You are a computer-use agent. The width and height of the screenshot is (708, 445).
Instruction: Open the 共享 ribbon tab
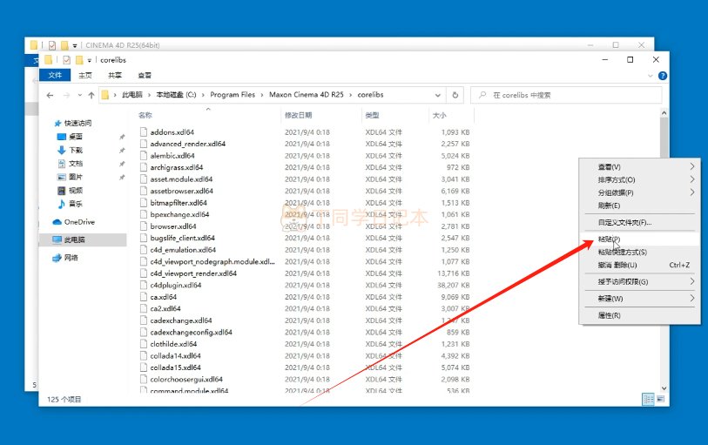coord(116,76)
